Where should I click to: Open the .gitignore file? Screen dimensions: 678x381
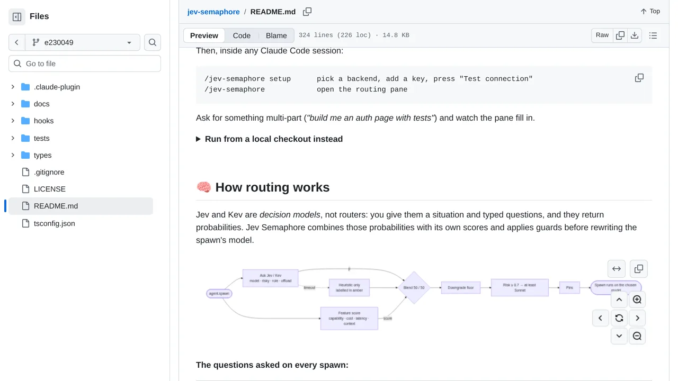pos(49,172)
